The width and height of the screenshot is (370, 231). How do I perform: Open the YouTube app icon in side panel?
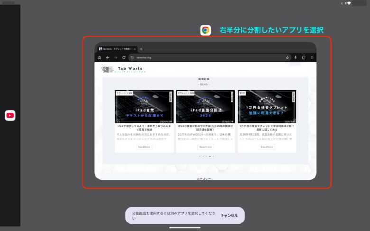10,115
